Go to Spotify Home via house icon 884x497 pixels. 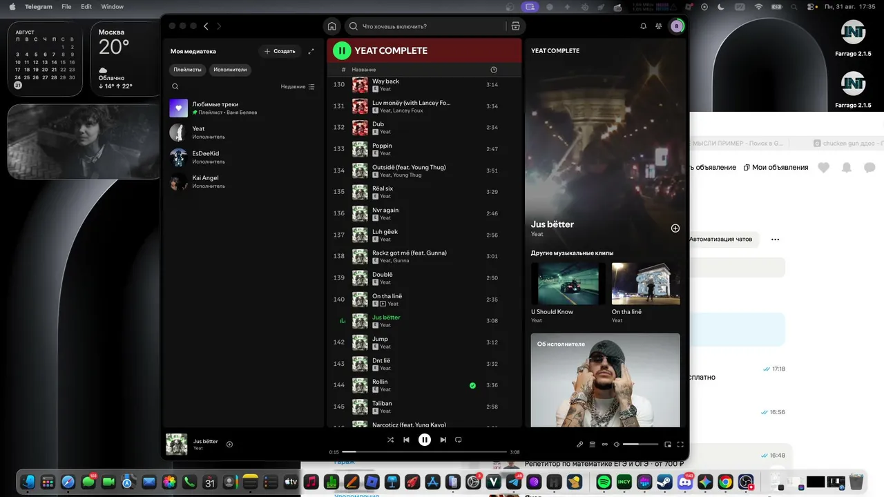(331, 26)
